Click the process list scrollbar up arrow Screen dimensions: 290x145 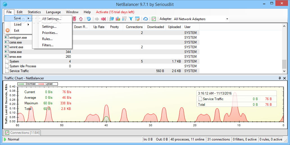click(284, 26)
